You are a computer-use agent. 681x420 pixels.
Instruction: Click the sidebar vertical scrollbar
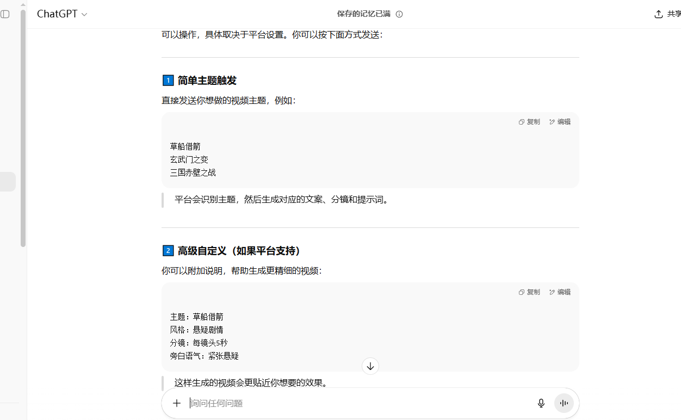[x=23, y=128]
